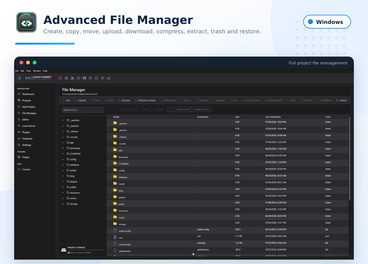Expand config in the folder tree
Screen dimensions: 368x264
63,159
